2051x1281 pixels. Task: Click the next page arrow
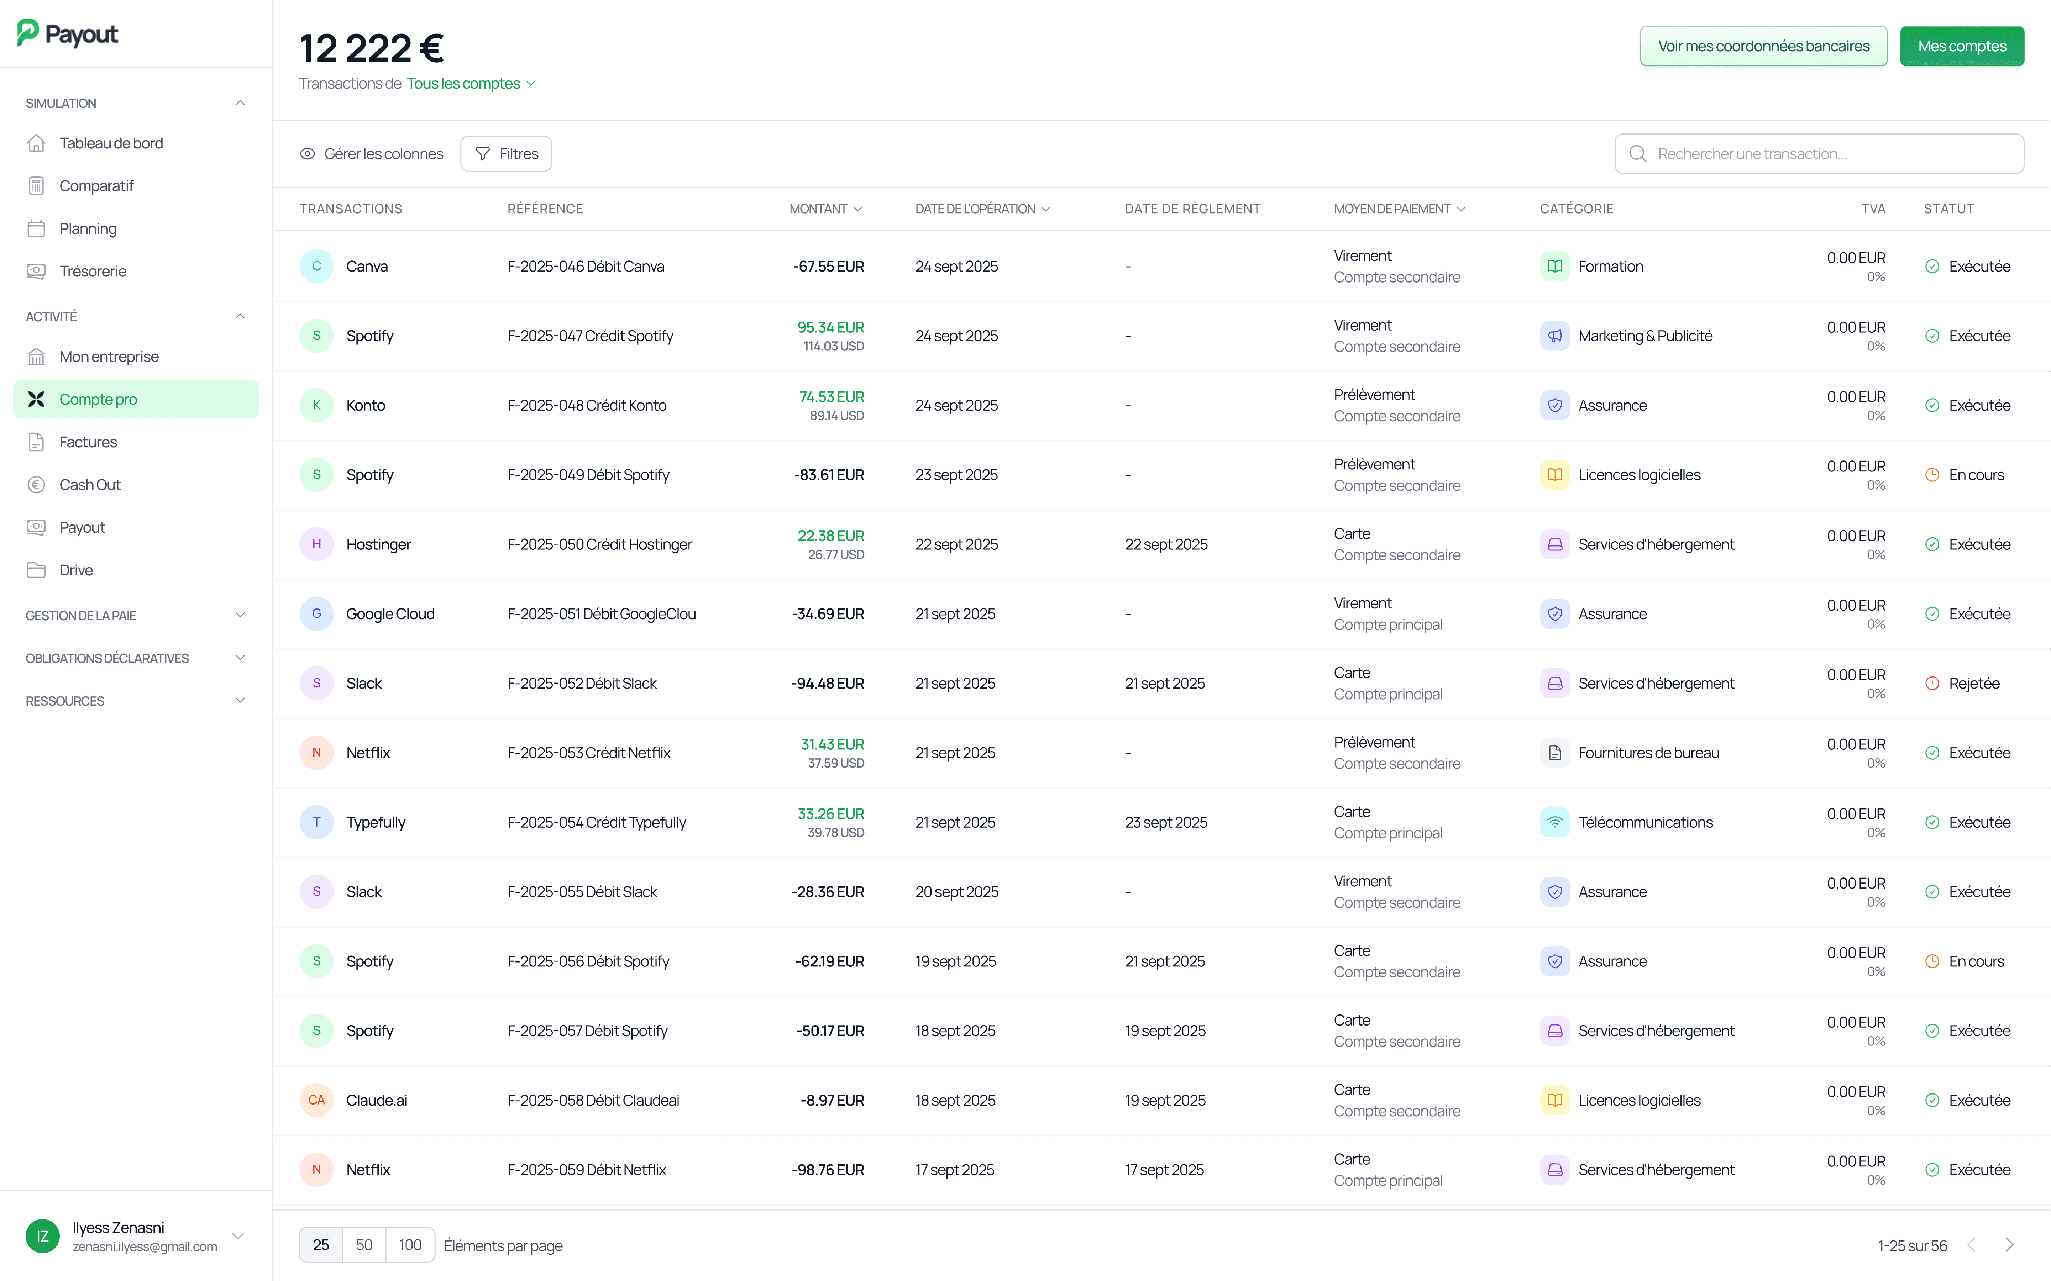pos(2009,1245)
